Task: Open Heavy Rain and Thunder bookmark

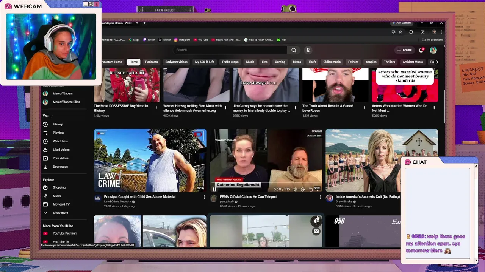Action: 226,40
